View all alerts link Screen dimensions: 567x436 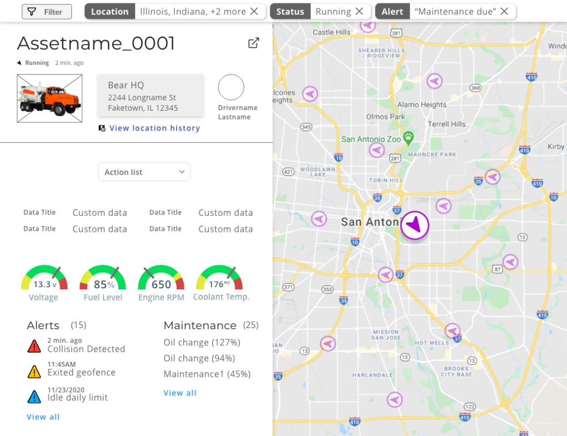[43, 417]
